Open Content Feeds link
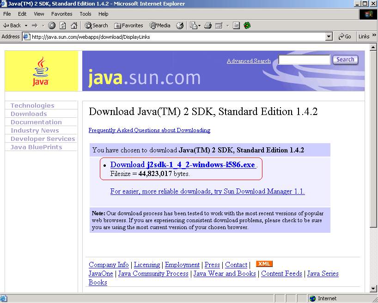Viewport: 378px width, 303px height. [x=281, y=273]
